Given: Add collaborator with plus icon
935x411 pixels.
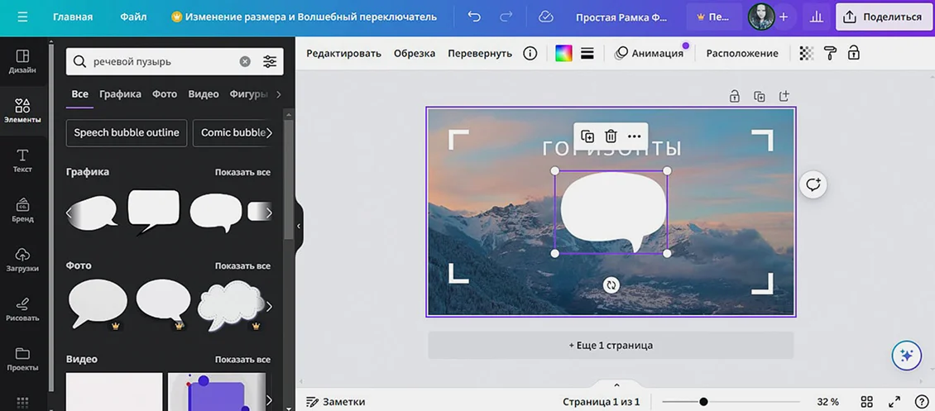Looking at the screenshot, I should (x=784, y=17).
